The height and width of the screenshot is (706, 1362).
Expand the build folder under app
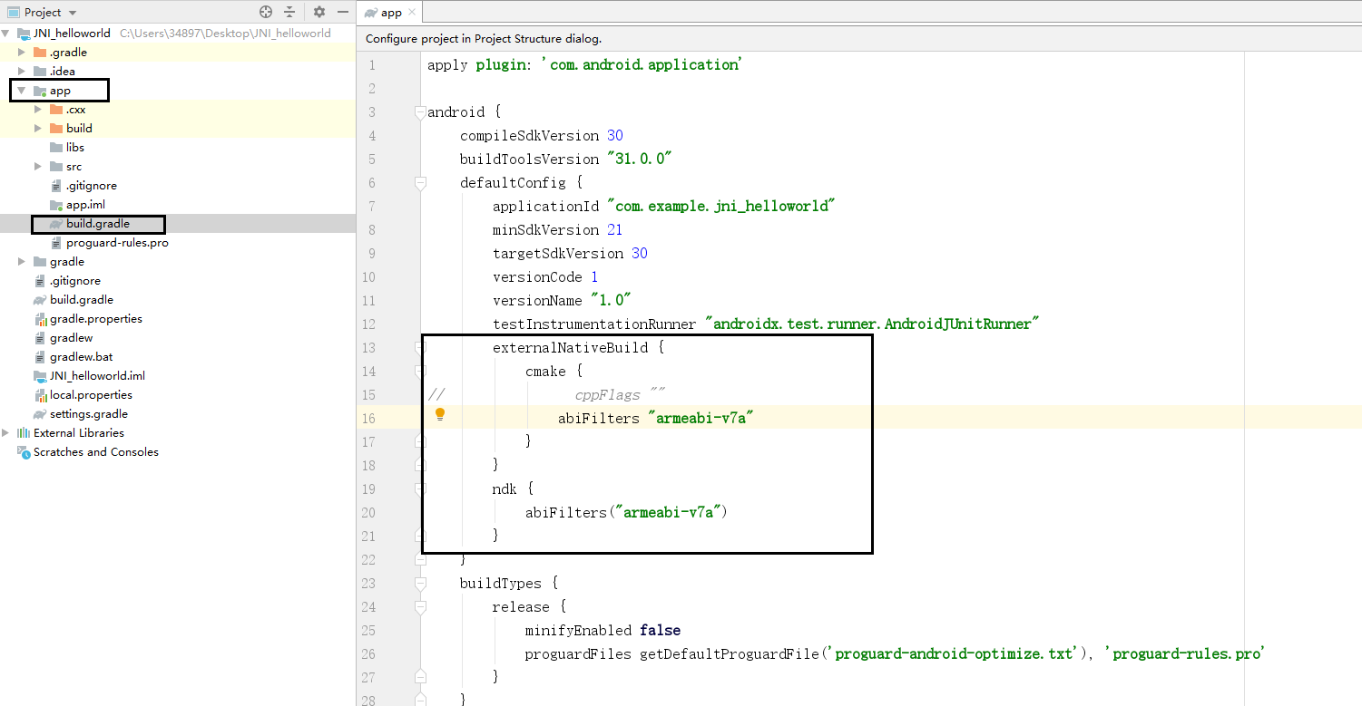pyautogui.click(x=38, y=128)
